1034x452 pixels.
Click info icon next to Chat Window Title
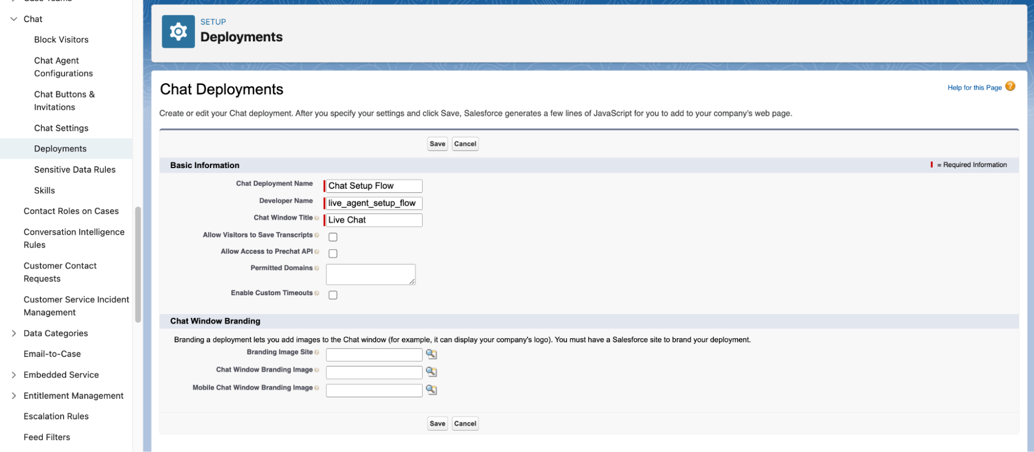(317, 218)
